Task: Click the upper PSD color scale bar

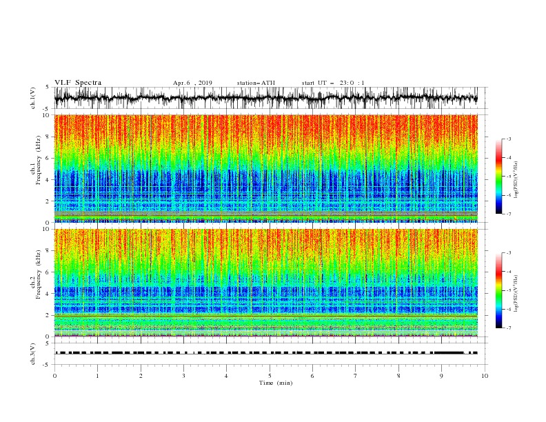Action: point(498,177)
